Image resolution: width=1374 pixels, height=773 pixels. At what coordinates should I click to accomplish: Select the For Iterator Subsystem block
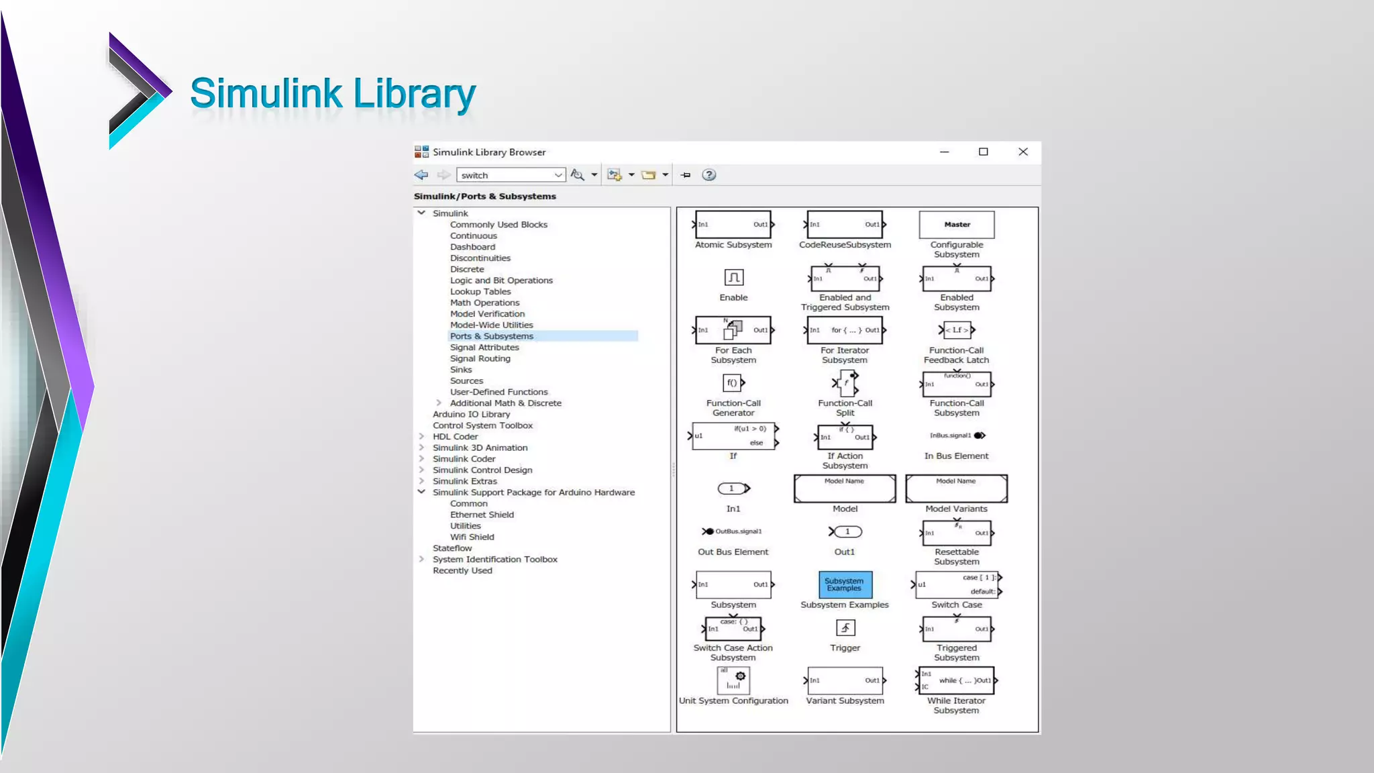(845, 330)
